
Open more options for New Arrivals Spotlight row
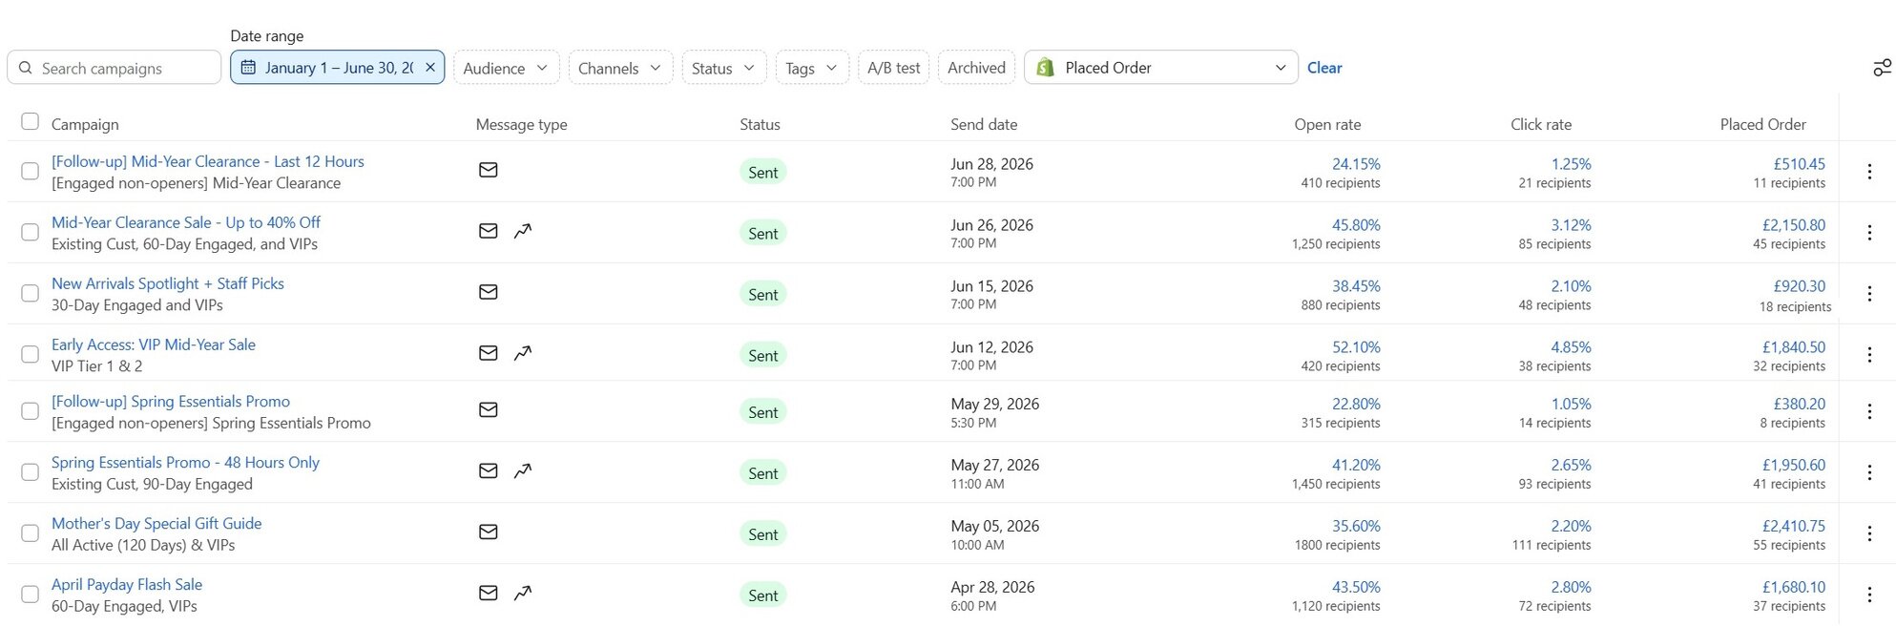click(1869, 294)
